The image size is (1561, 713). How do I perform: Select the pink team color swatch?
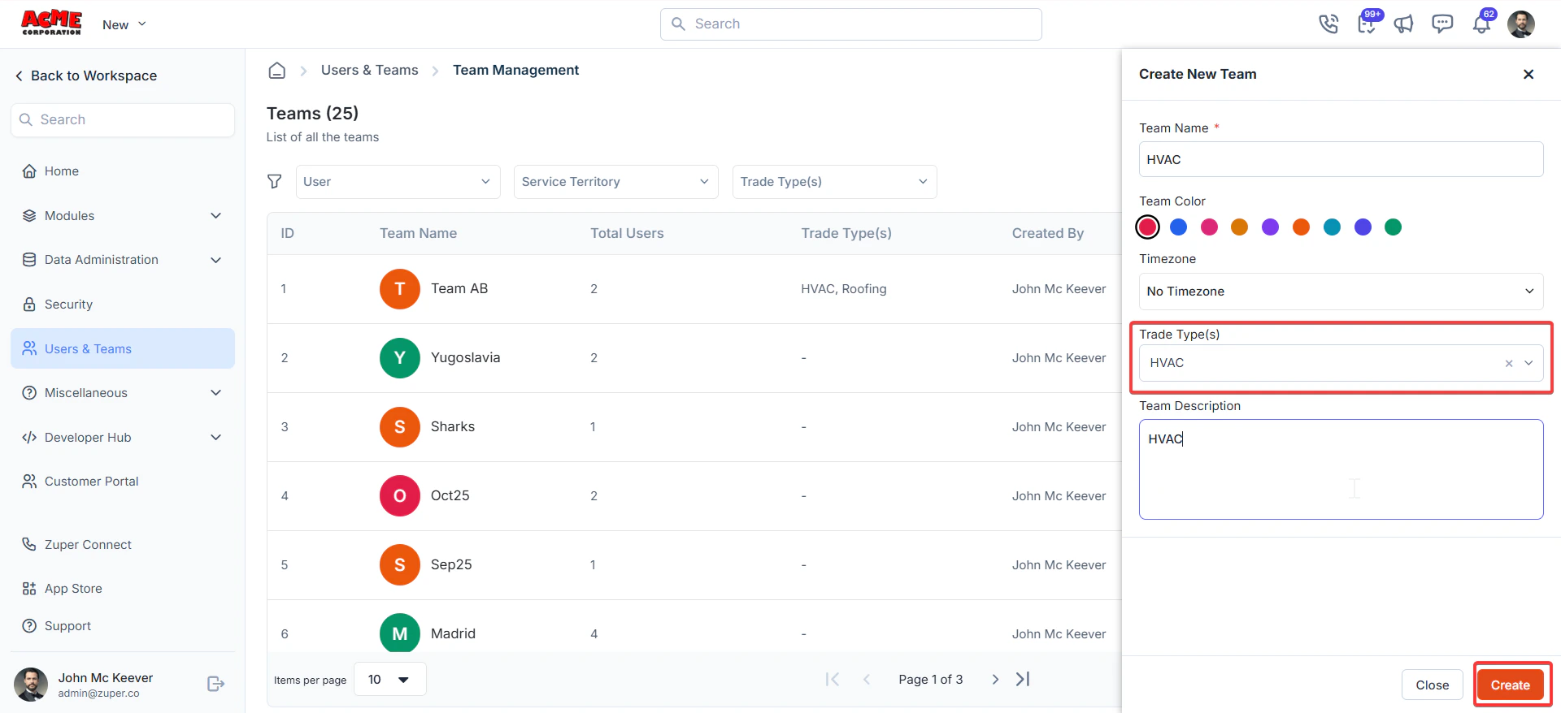(x=1210, y=227)
